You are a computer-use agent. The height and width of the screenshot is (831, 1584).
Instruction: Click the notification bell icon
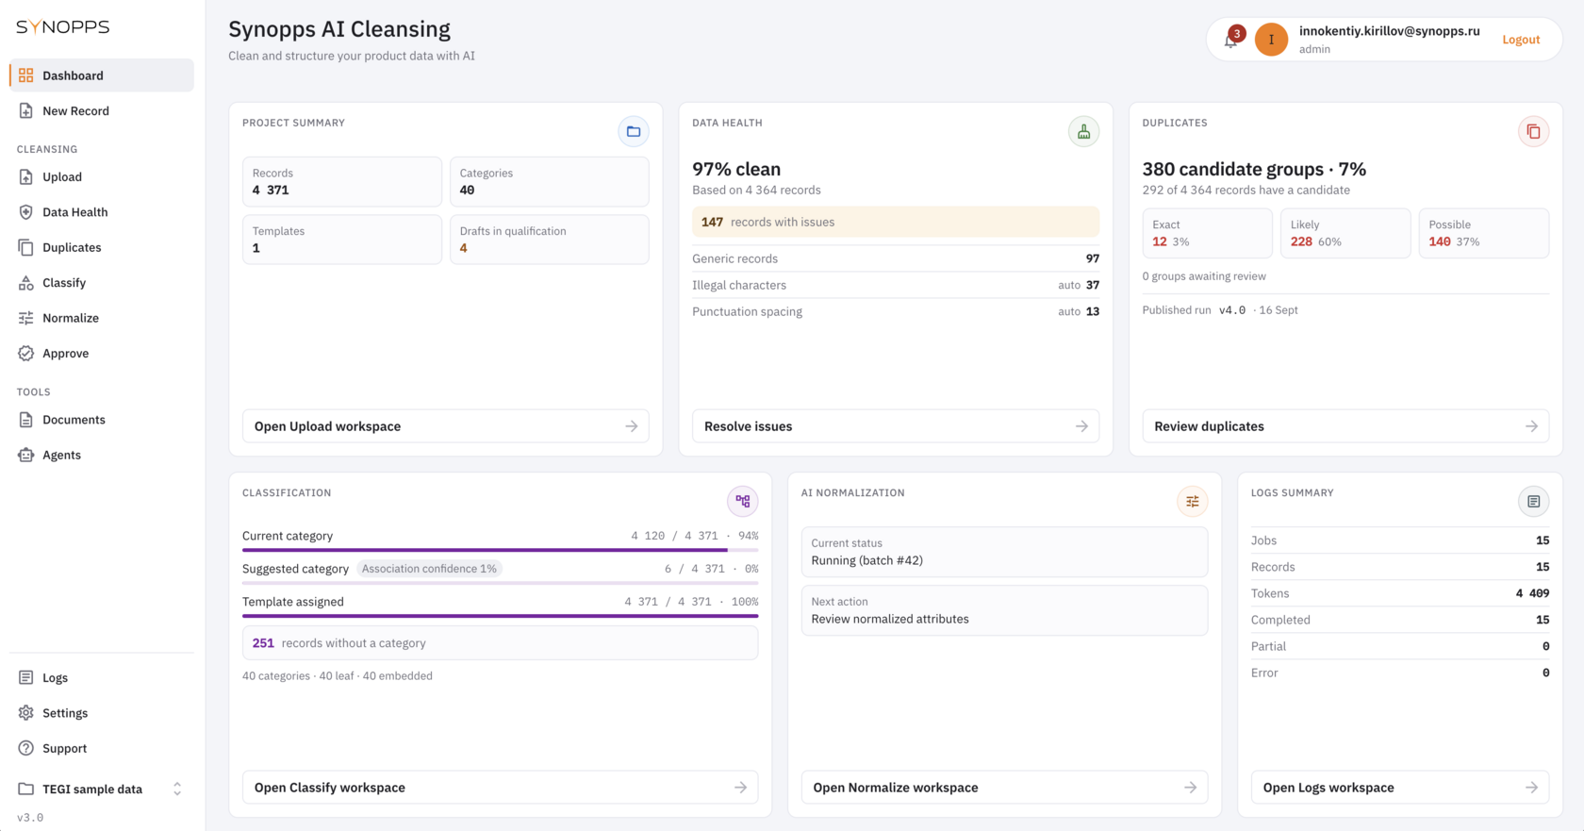pyautogui.click(x=1231, y=40)
